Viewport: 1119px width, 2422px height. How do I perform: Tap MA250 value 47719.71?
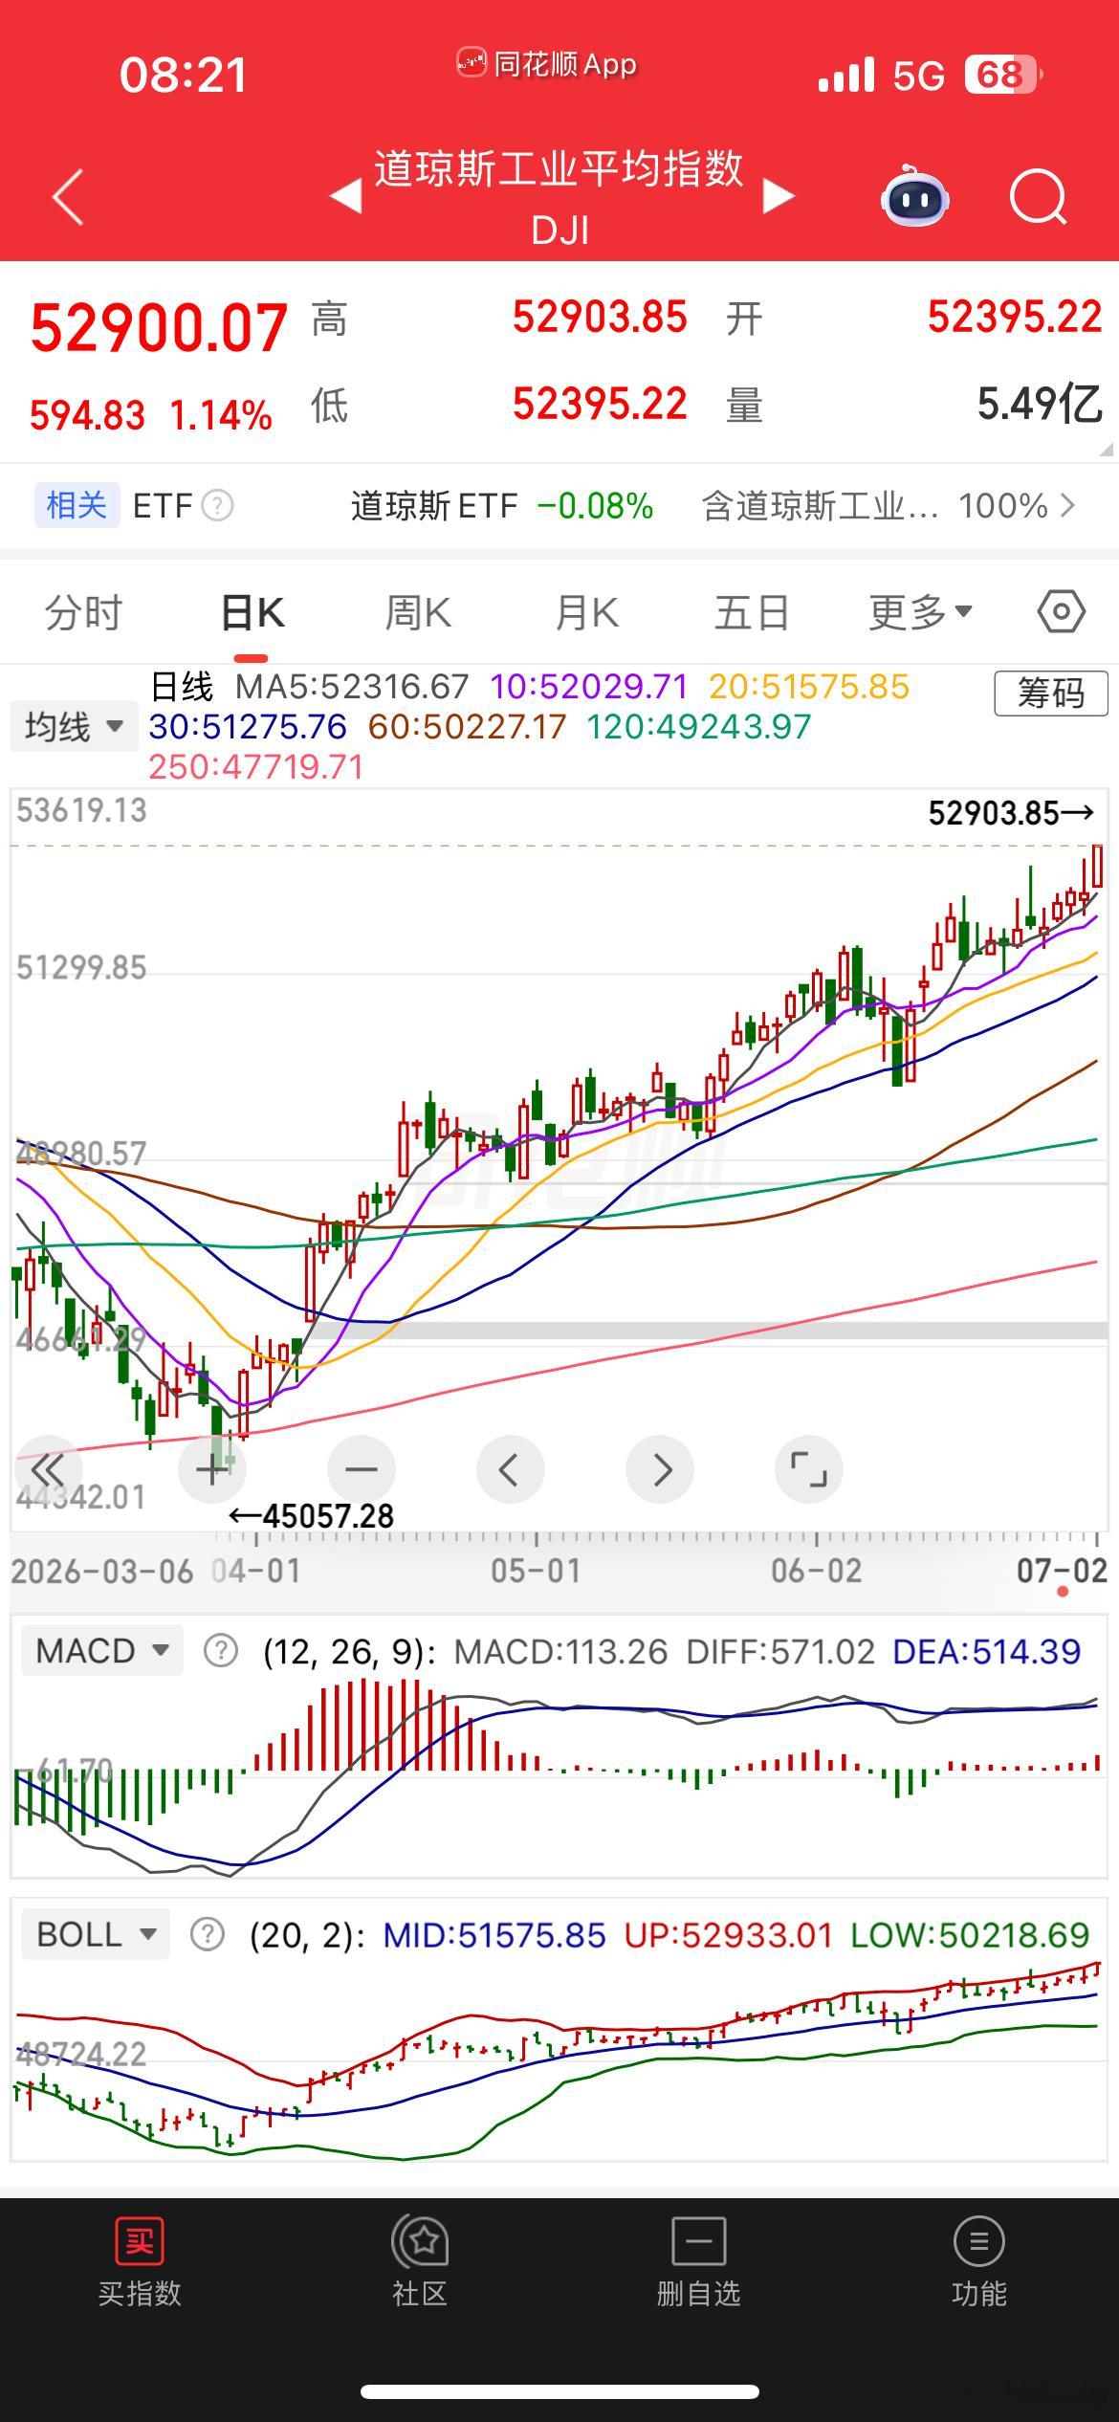256,767
